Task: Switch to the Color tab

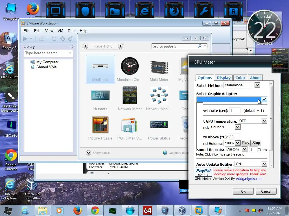Action: [240, 78]
